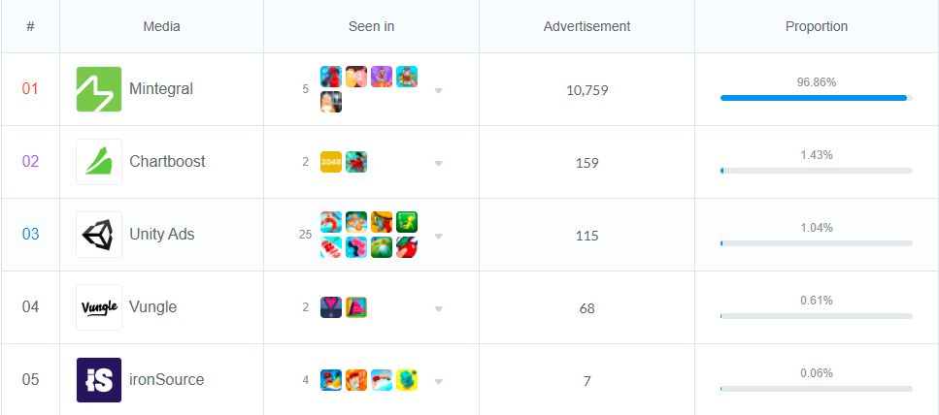Click Mintegral's 96.86% proportion bar
Viewport: 939px width, 415px height.
(816, 98)
